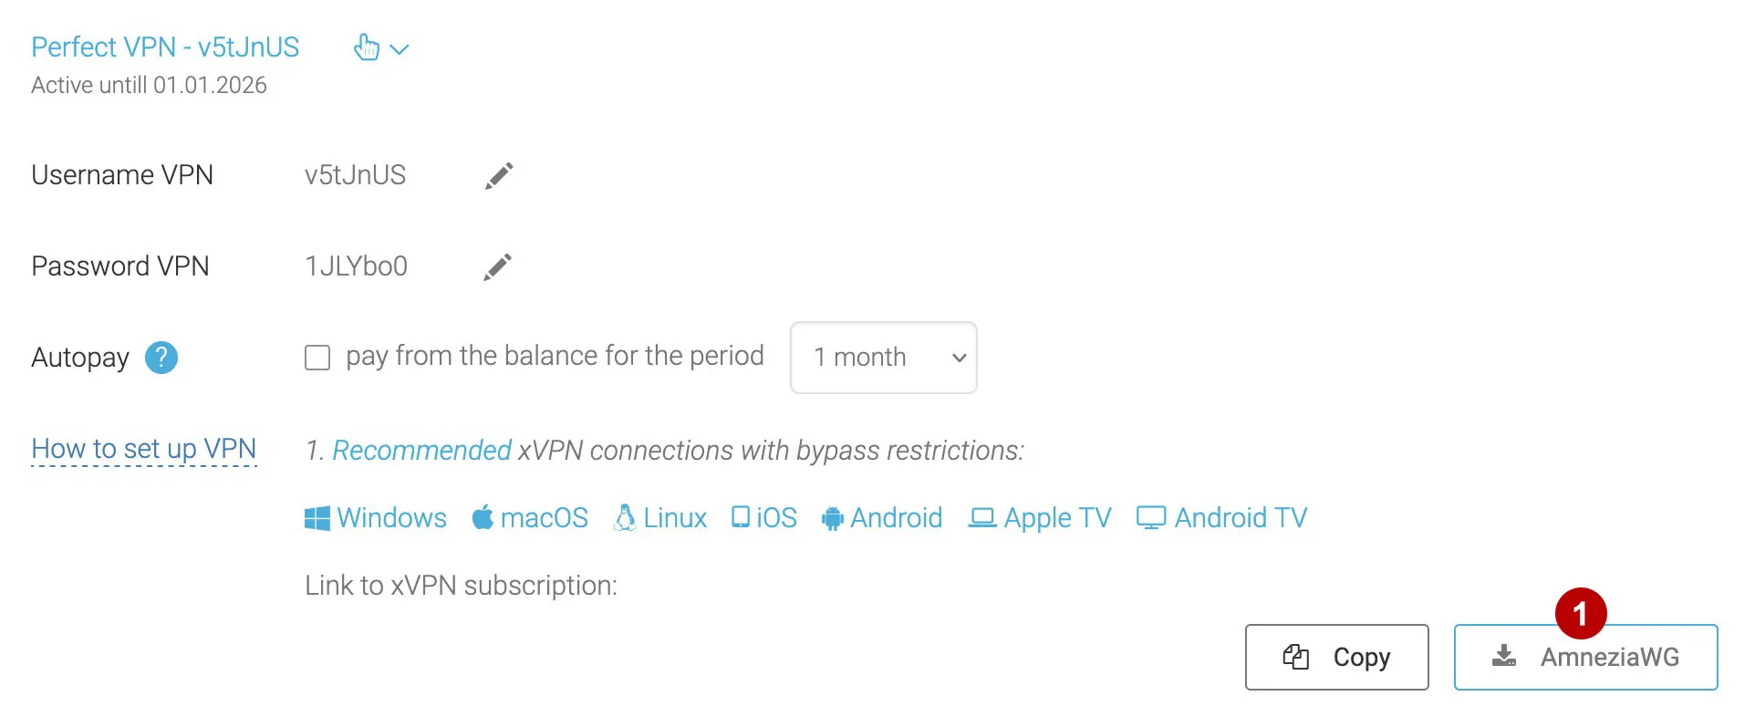Click the Android robot icon
Screen dimensions: 1755x717
(x=832, y=519)
